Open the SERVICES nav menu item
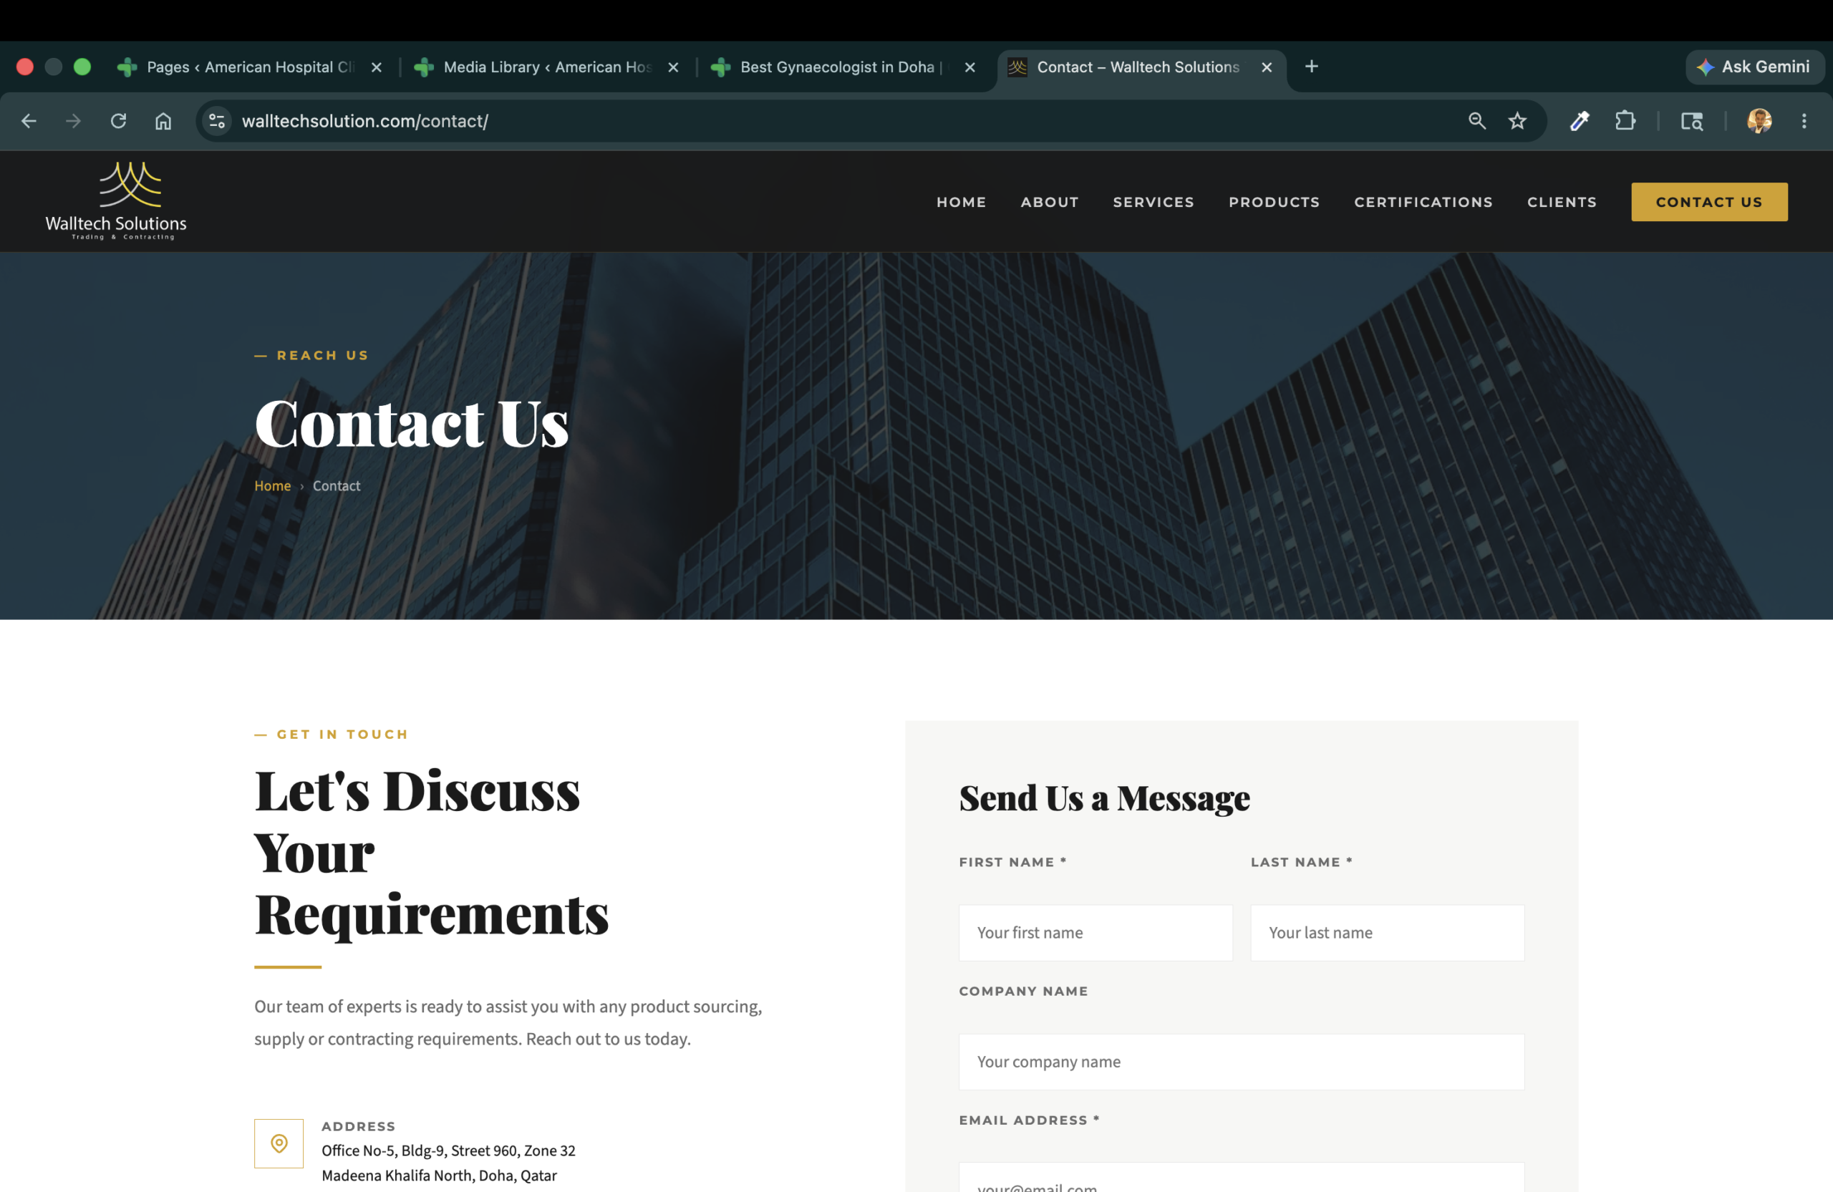Screen dimensions: 1833x1192 click(1153, 202)
